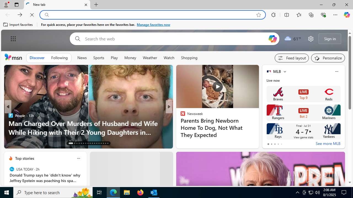Click the page scroll down arrow

tap(350, 182)
